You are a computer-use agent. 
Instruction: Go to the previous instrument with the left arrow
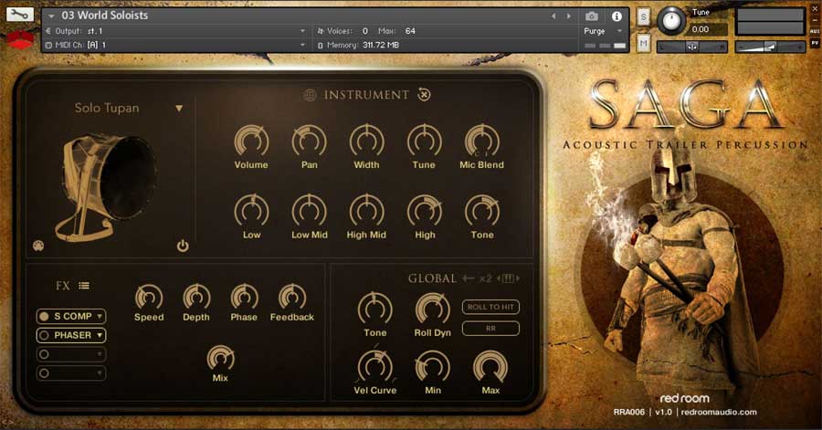pyautogui.click(x=553, y=16)
